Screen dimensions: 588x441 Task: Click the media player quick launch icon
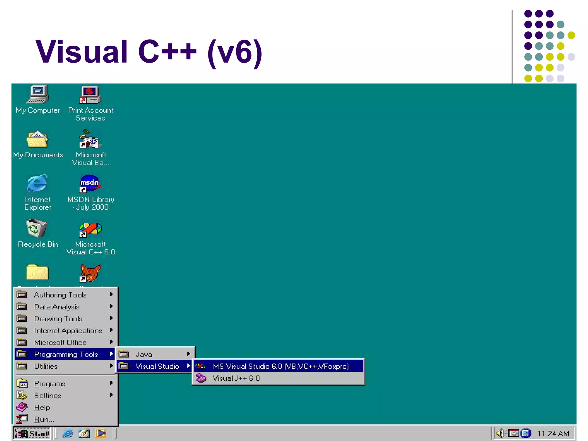(x=100, y=433)
